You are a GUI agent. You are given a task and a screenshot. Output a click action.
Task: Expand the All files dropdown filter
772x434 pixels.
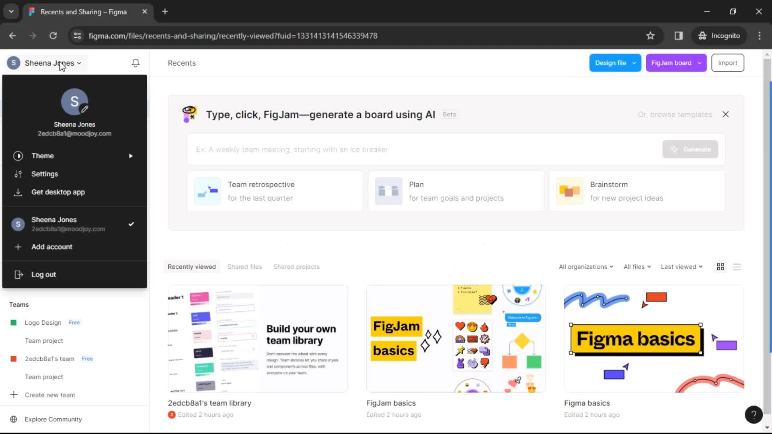pos(636,266)
